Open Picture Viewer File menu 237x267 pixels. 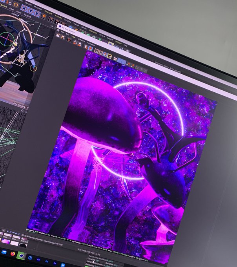click(x=62, y=32)
